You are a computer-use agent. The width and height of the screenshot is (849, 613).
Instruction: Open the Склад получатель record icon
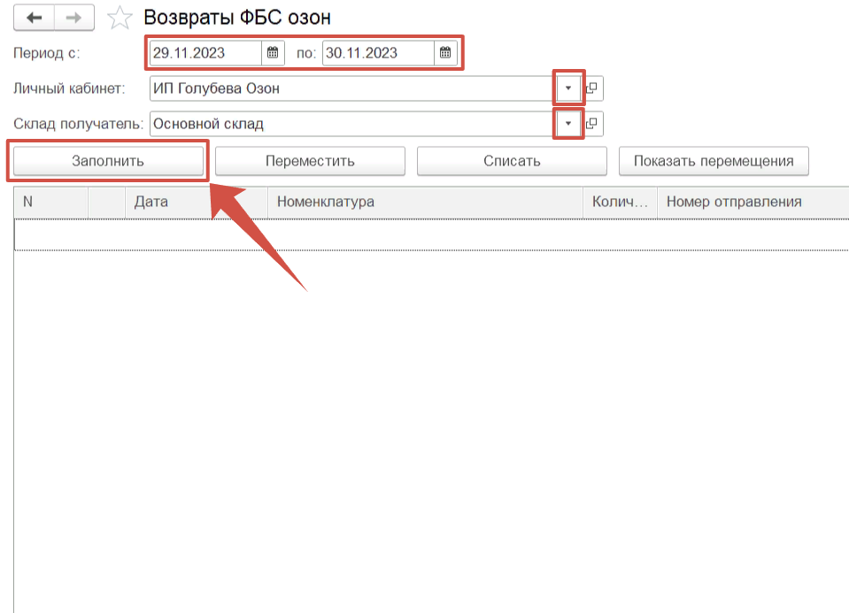click(593, 124)
